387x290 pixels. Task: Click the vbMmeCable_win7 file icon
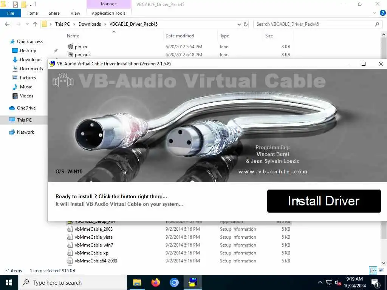click(x=70, y=245)
